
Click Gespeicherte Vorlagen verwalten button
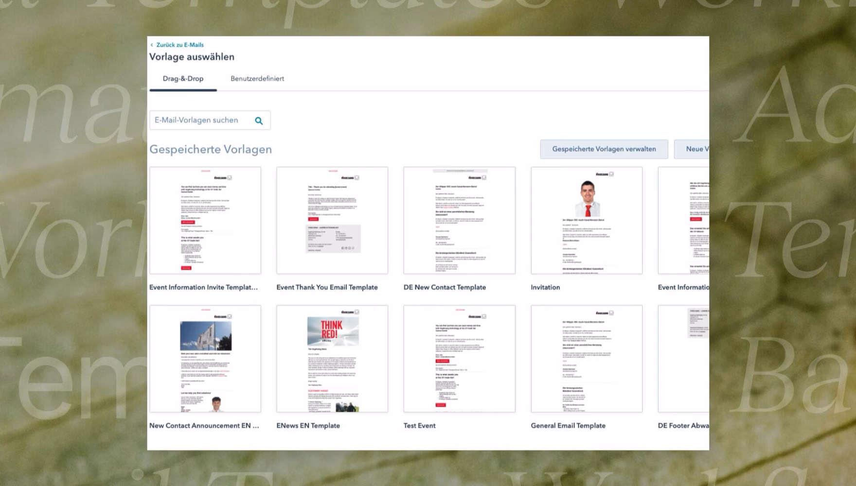[604, 149]
